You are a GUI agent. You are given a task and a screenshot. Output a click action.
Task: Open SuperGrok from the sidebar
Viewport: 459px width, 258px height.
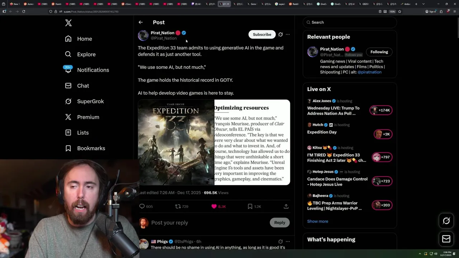click(x=84, y=101)
